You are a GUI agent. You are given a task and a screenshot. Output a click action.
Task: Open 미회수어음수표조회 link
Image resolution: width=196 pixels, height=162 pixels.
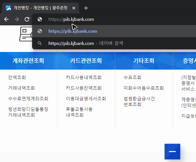(x=144, y=88)
